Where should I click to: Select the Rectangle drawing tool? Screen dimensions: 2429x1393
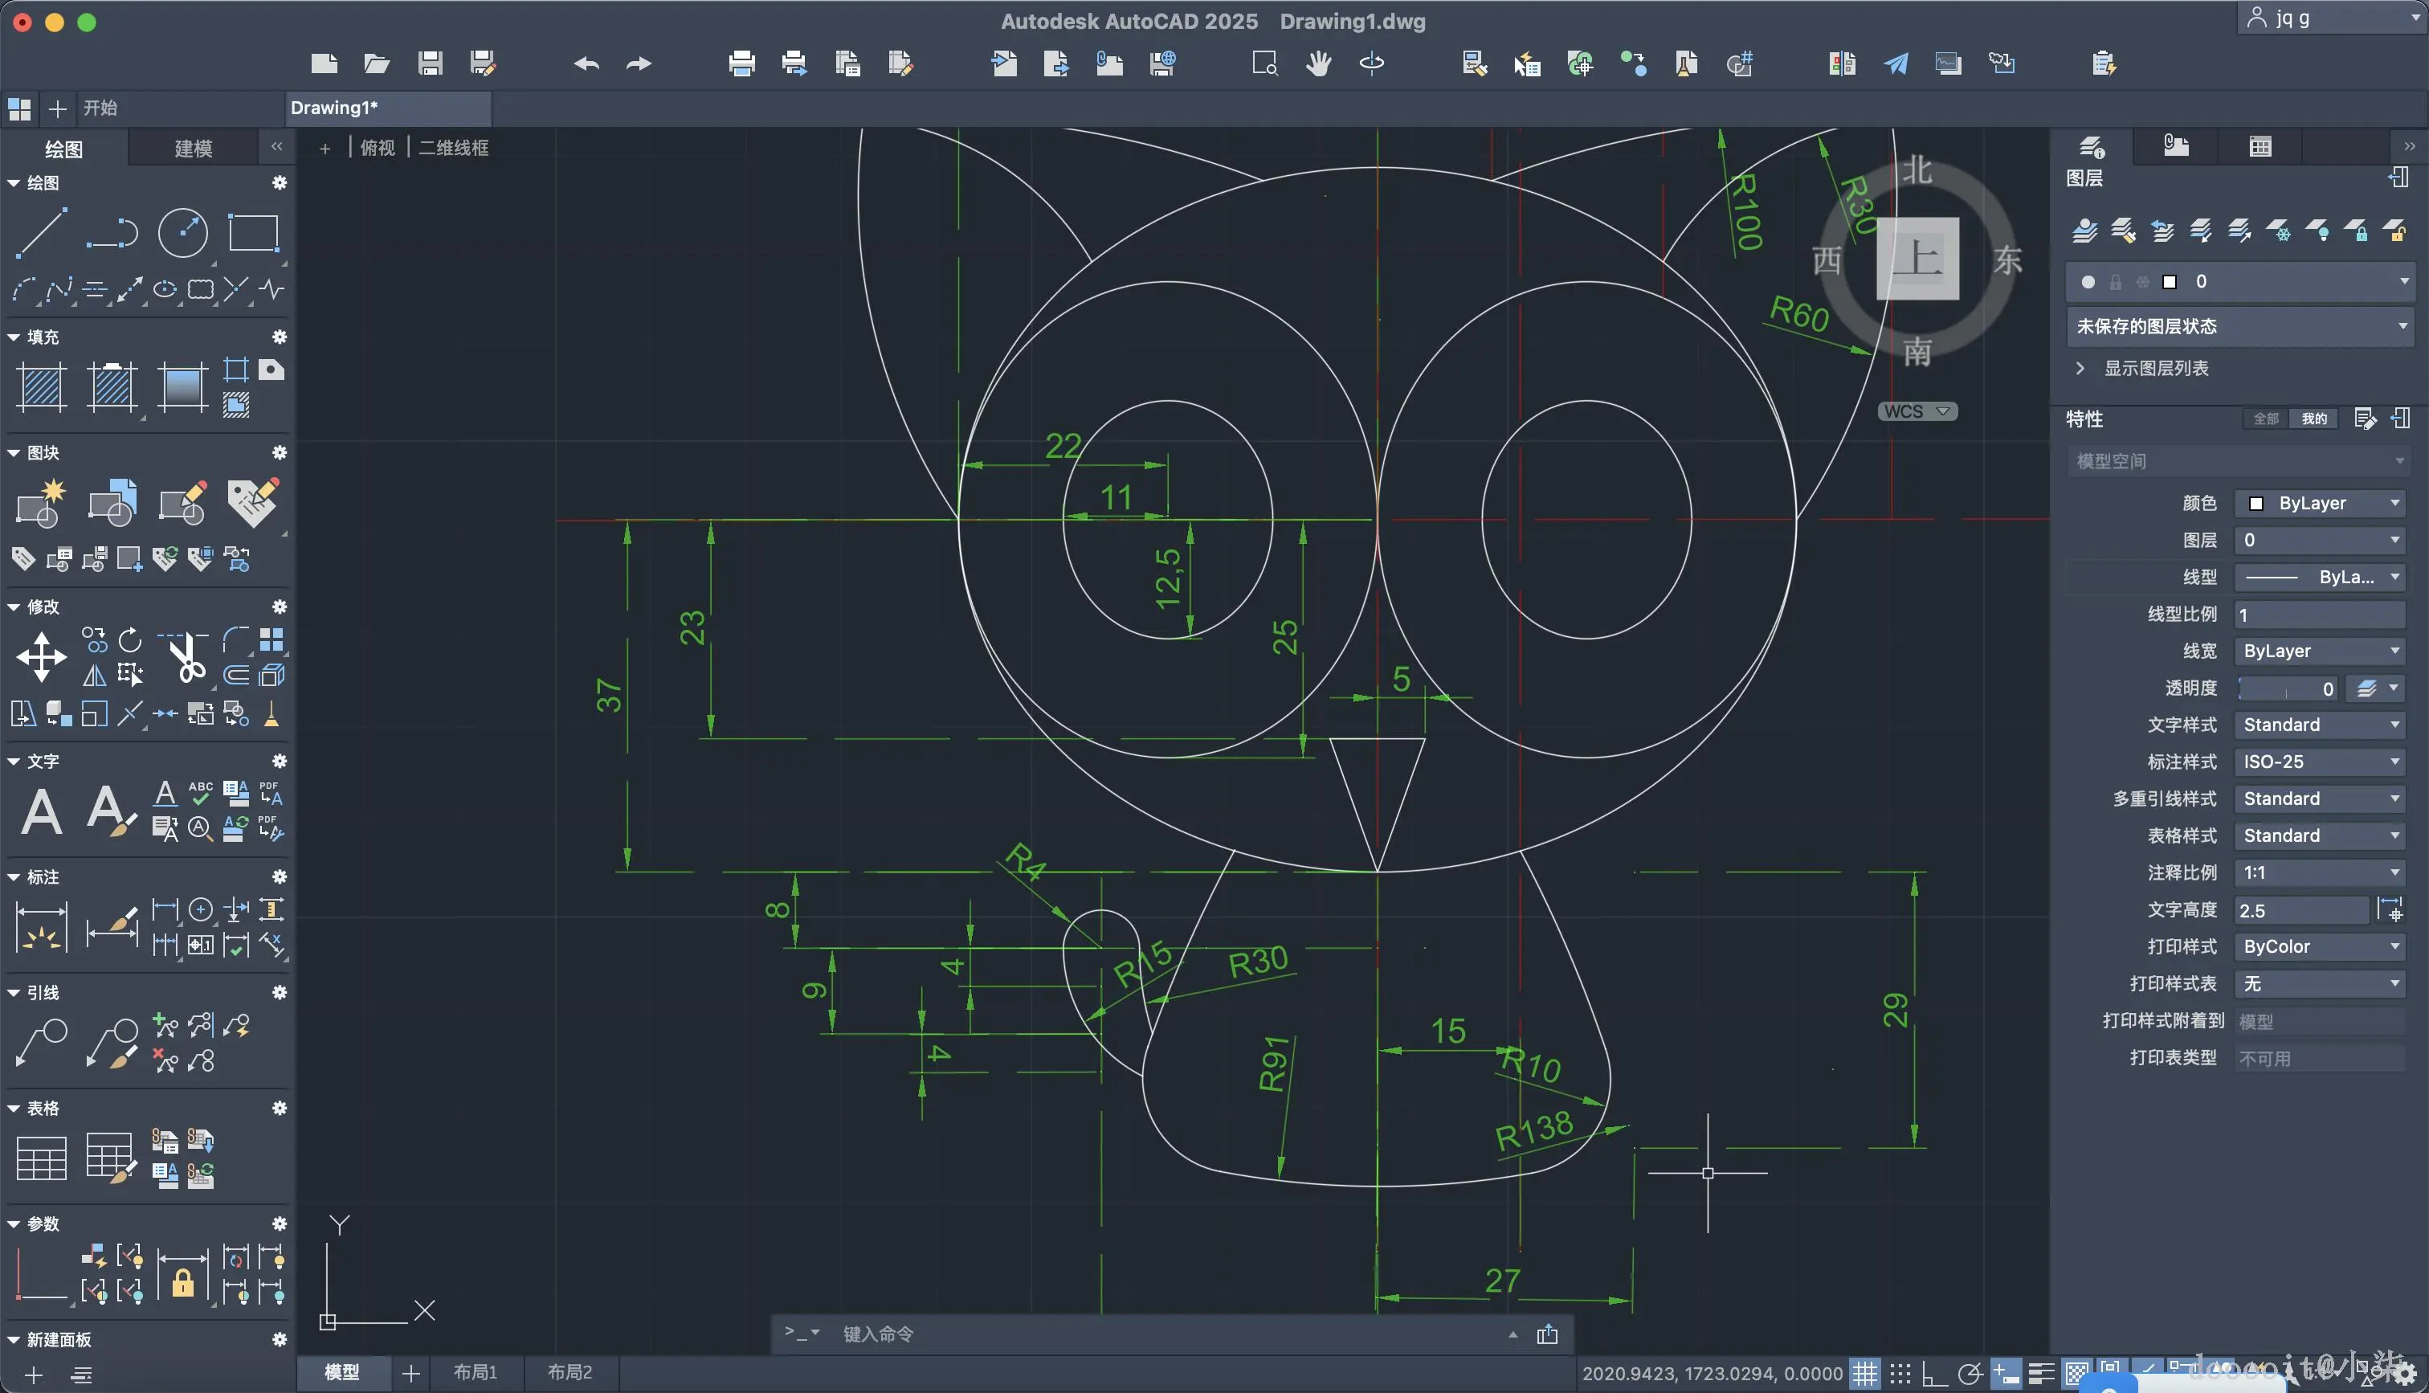coord(252,232)
